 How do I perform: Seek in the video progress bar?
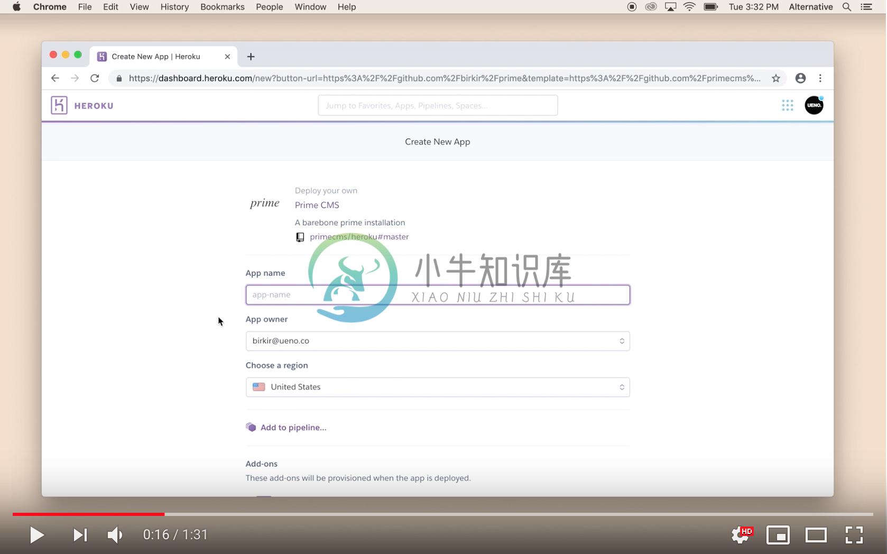443,514
